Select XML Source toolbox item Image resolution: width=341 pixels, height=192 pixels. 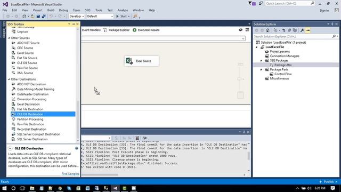point(25,73)
